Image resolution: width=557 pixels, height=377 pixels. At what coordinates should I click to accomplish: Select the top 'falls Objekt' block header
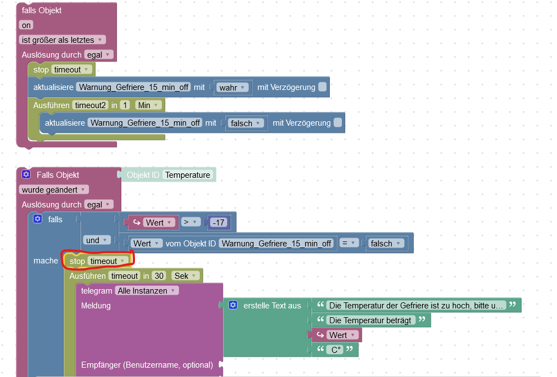[x=42, y=10]
